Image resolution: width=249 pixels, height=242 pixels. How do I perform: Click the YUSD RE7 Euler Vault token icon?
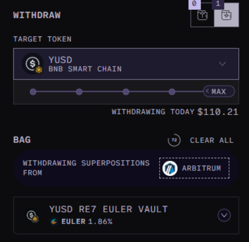point(32,215)
